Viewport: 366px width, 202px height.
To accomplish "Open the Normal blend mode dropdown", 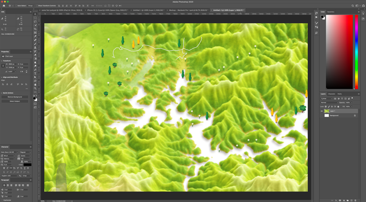I will (329, 103).
